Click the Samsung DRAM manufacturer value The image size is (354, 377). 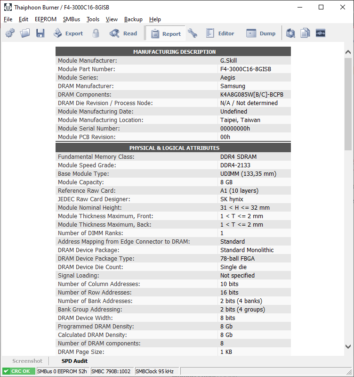[x=233, y=86]
